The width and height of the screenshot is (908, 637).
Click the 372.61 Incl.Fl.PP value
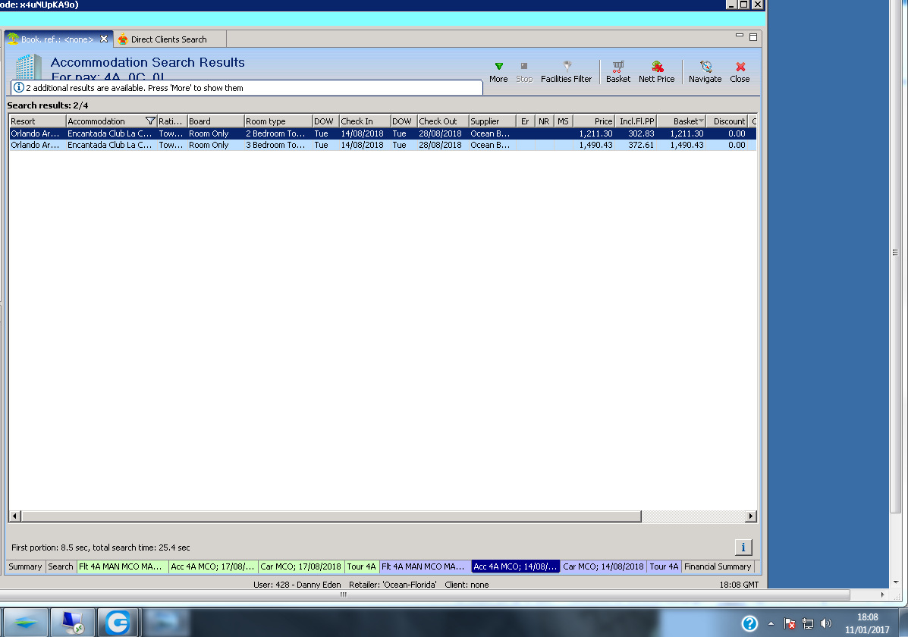641,145
